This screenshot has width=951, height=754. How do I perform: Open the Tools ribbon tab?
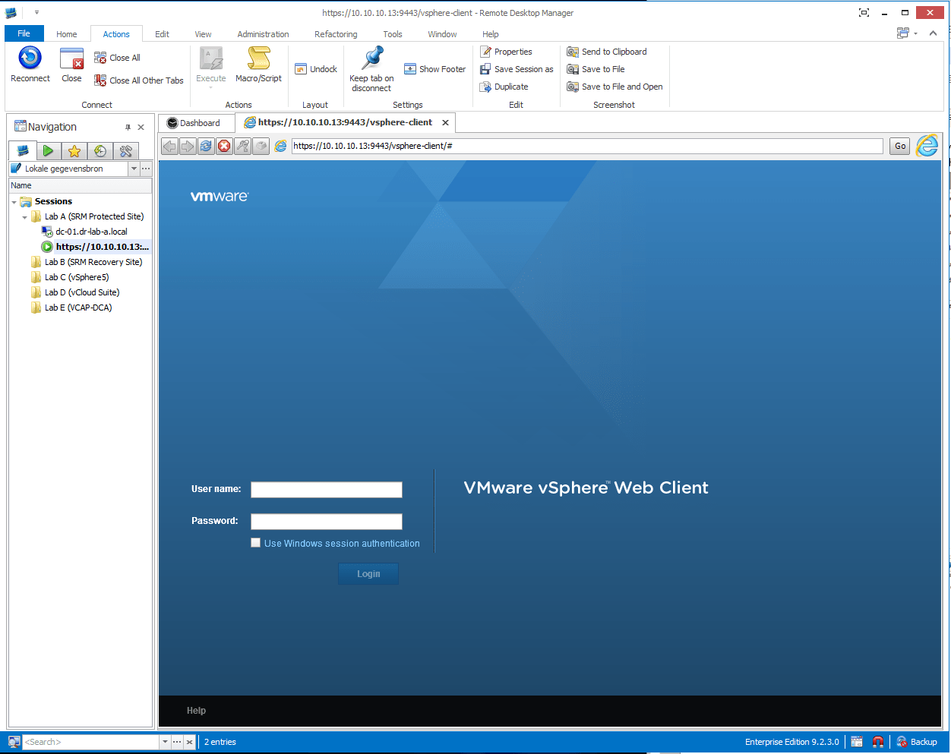click(393, 34)
